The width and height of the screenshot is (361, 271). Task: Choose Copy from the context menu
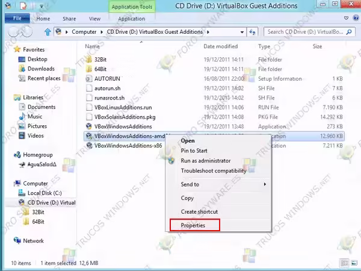coord(187,198)
